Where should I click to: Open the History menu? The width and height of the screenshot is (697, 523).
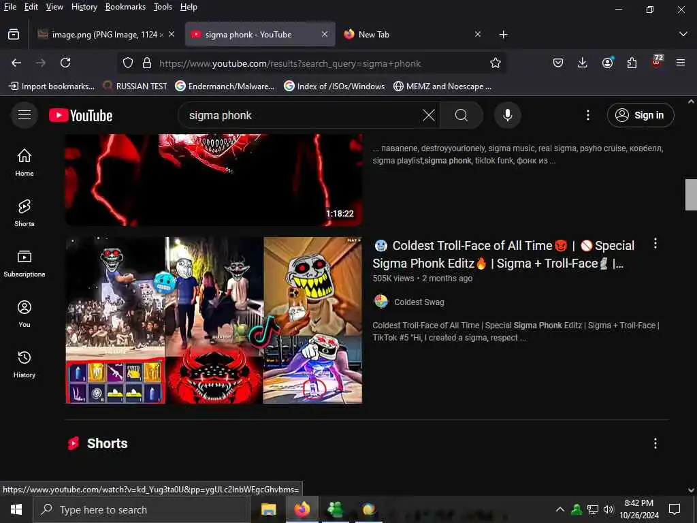click(x=84, y=7)
